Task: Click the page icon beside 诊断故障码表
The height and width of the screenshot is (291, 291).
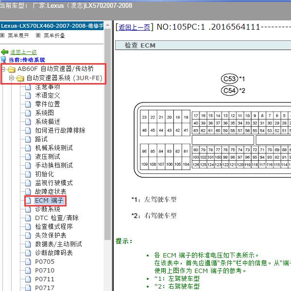Action: 28,253
